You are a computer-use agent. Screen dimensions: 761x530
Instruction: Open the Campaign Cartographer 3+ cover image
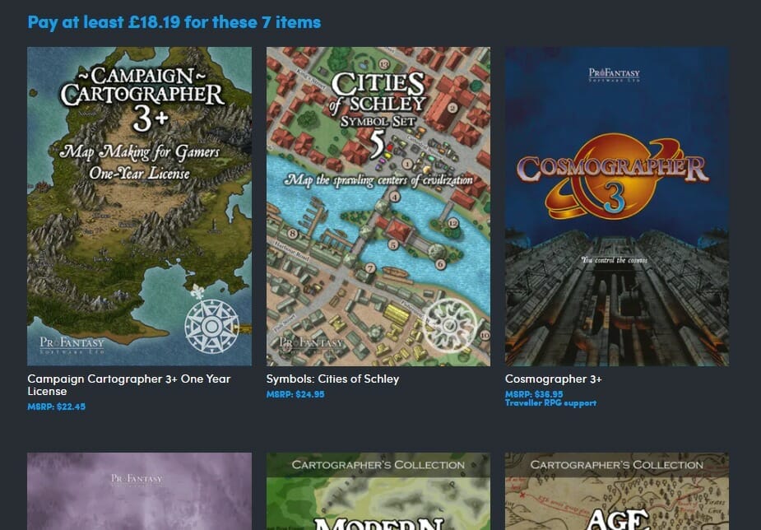[139, 207]
